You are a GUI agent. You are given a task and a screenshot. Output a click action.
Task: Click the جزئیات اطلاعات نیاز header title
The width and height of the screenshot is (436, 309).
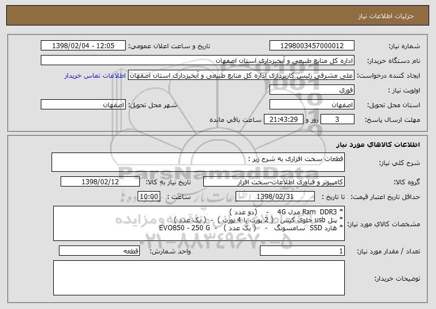point(386,16)
